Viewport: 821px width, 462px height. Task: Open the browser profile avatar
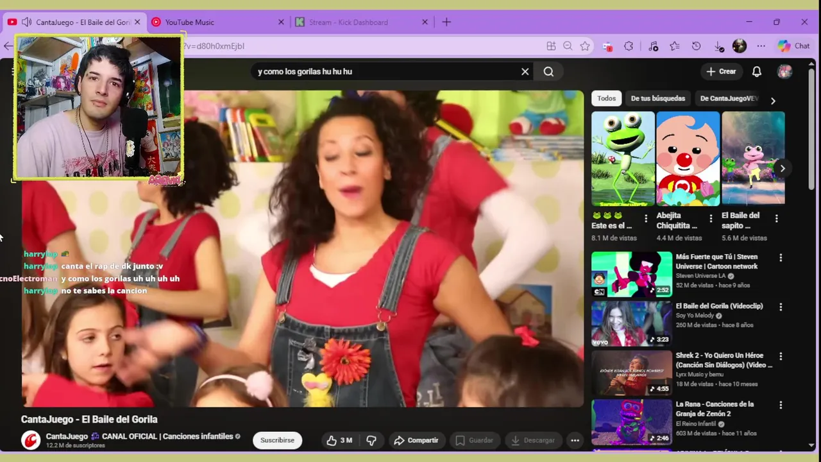740,46
